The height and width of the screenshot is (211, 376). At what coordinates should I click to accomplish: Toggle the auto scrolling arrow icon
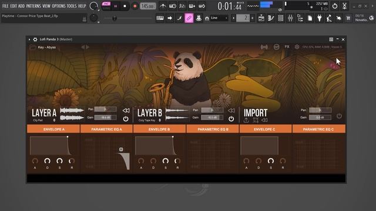(170, 18)
